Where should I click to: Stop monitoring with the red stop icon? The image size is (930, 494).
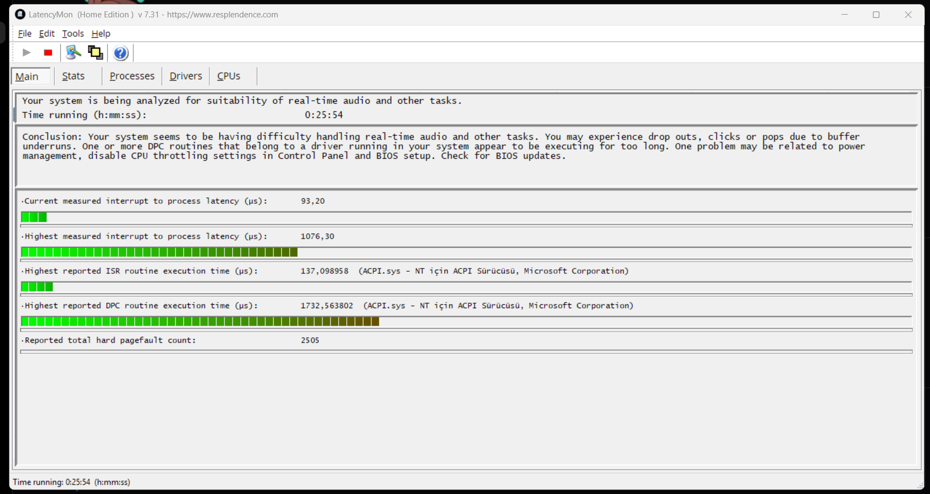click(x=48, y=53)
